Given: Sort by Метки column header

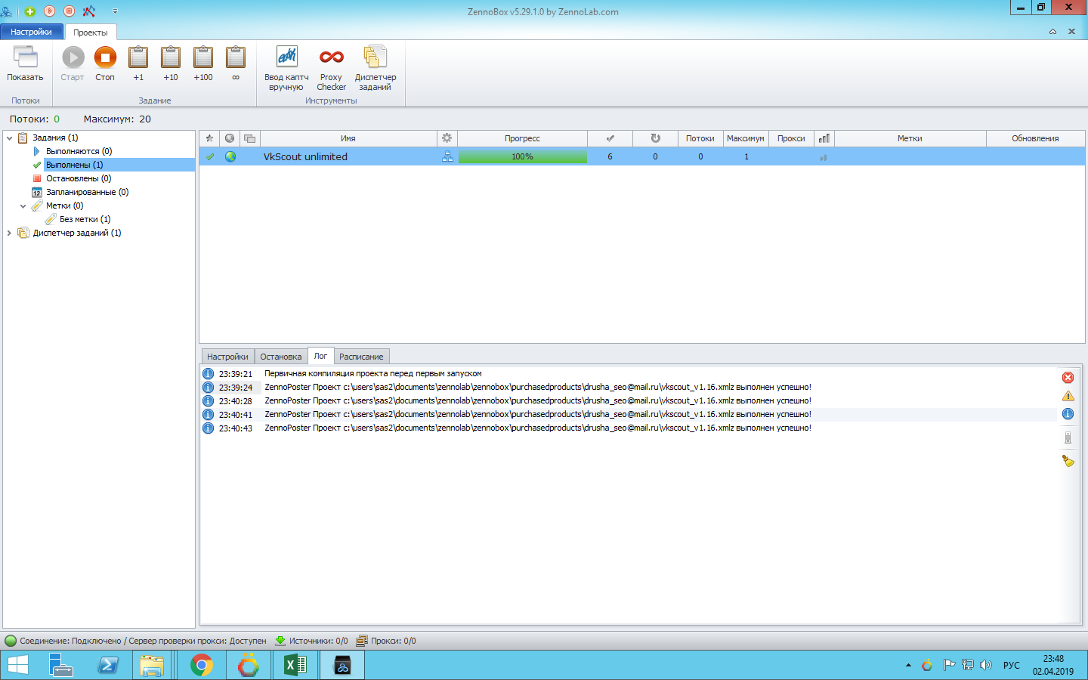Looking at the screenshot, I should [x=910, y=138].
